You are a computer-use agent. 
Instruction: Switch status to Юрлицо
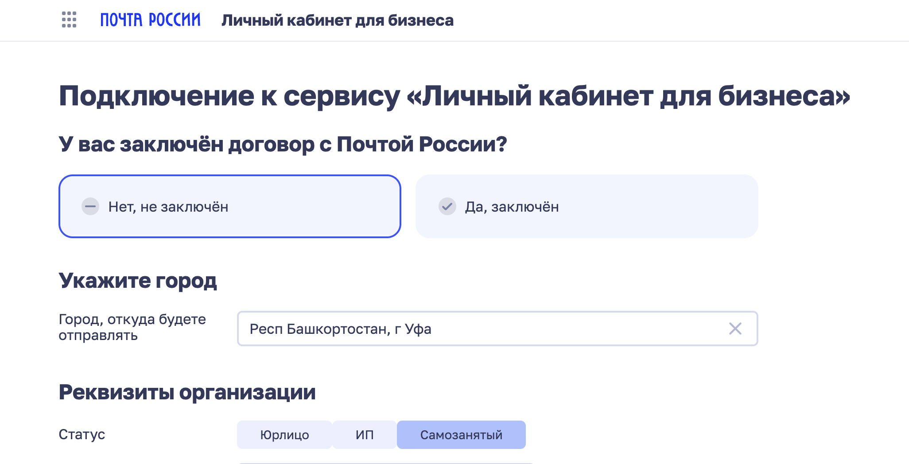pyautogui.click(x=284, y=435)
